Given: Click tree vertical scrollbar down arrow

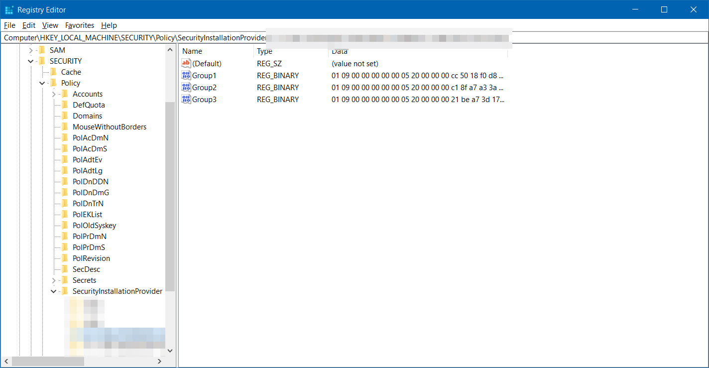Looking at the screenshot, I should (170, 351).
